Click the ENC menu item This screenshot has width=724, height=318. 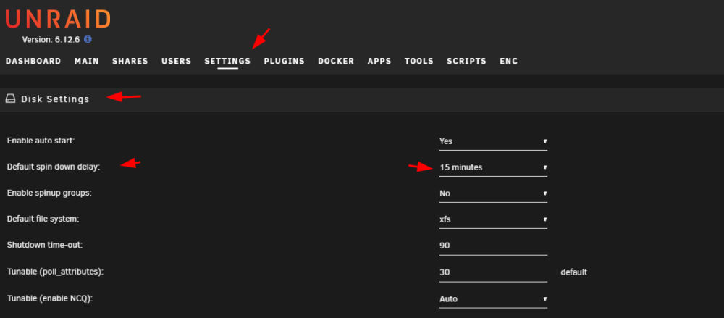(x=509, y=61)
